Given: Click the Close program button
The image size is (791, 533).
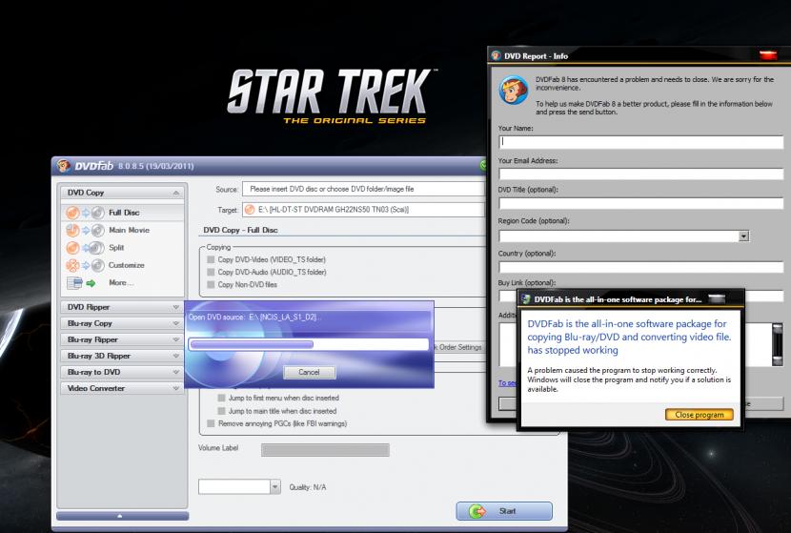Looking at the screenshot, I should coord(700,415).
